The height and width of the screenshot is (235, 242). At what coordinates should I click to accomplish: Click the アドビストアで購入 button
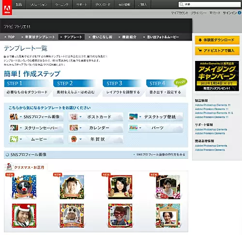click(x=217, y=51)
